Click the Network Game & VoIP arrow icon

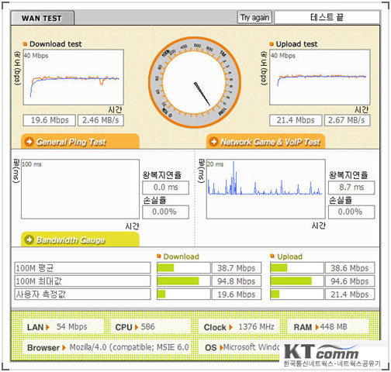pyautogui.click(x=213, y=142)
